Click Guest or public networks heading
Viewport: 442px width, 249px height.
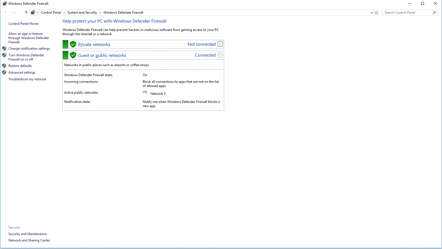[102, 56]
